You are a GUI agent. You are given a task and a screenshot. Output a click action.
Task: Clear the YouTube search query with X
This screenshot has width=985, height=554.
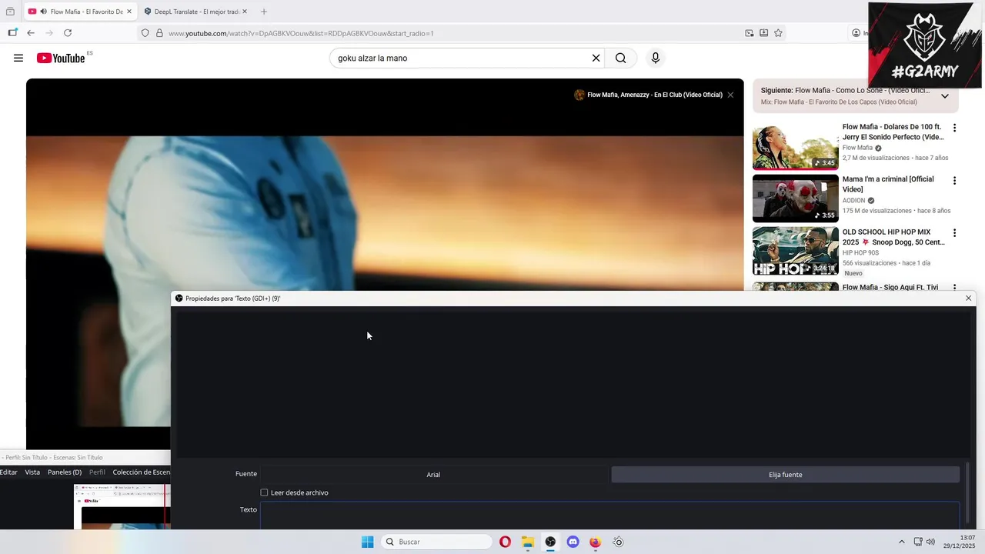[596, 58]
